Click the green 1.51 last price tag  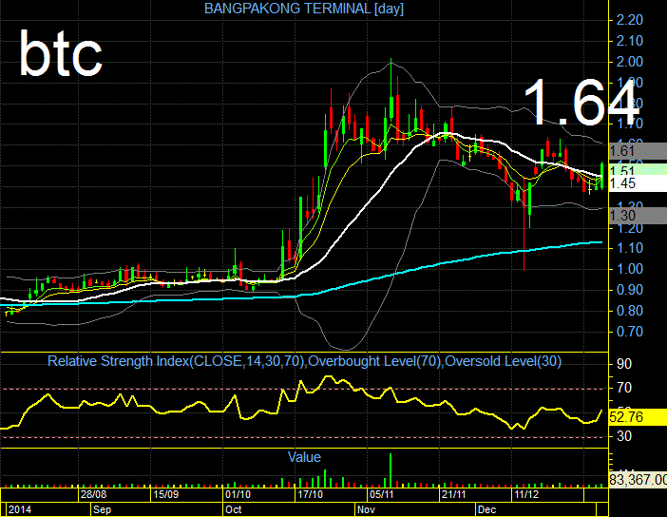pos(638,169)
